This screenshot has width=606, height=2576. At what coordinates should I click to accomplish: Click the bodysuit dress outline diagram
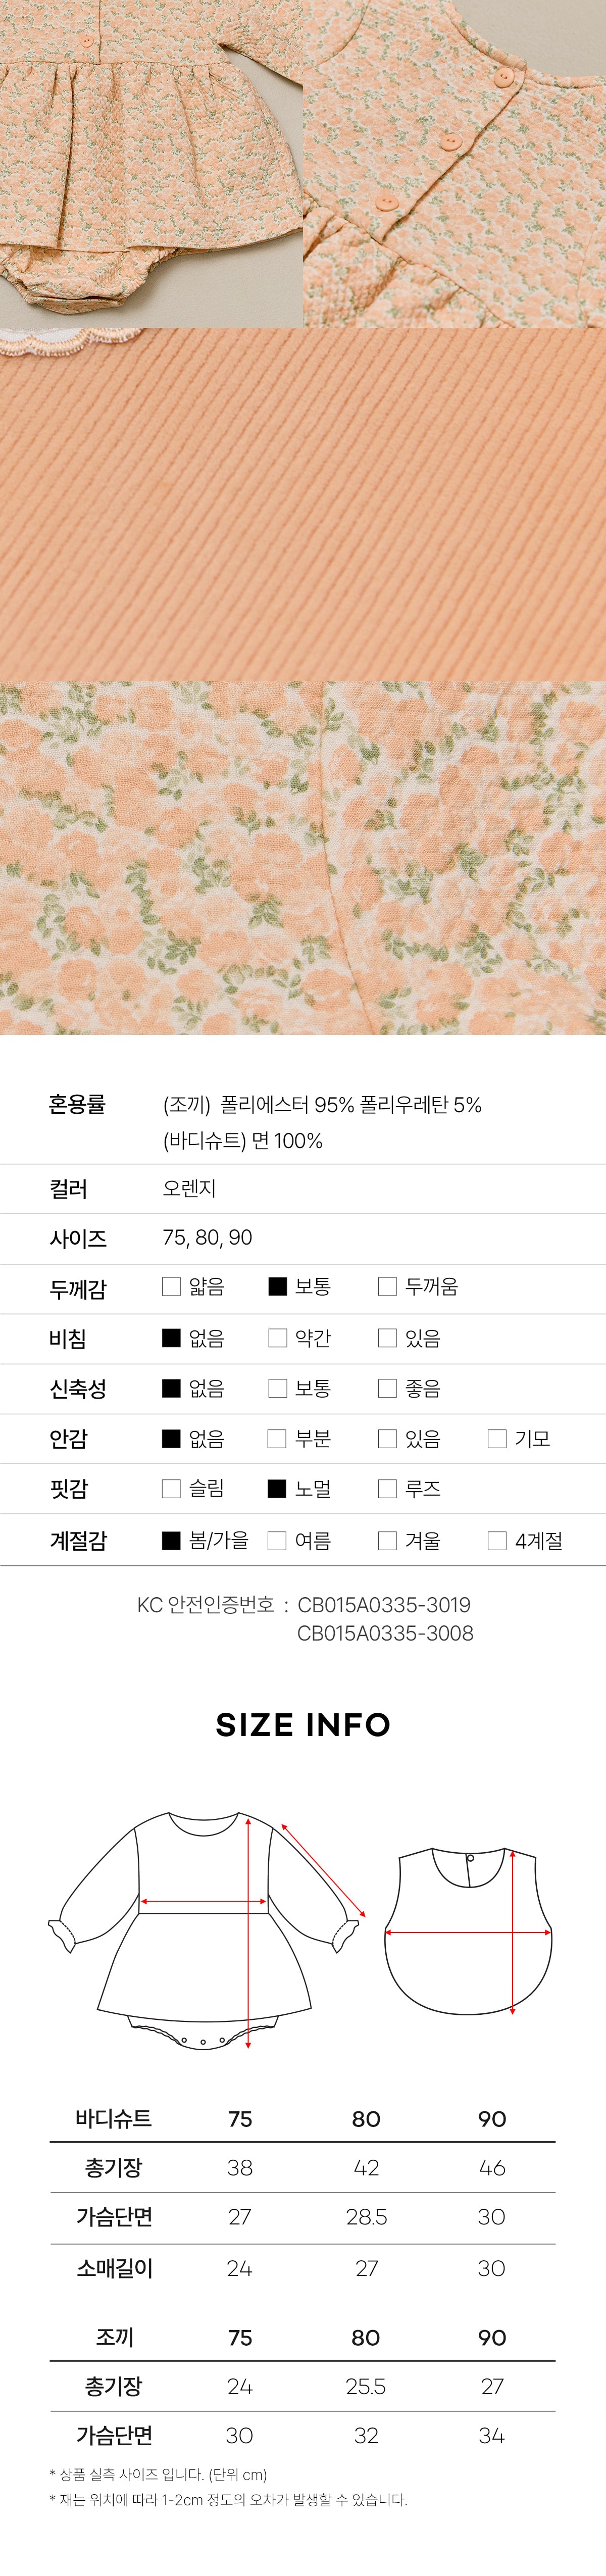click(207, 1930)
